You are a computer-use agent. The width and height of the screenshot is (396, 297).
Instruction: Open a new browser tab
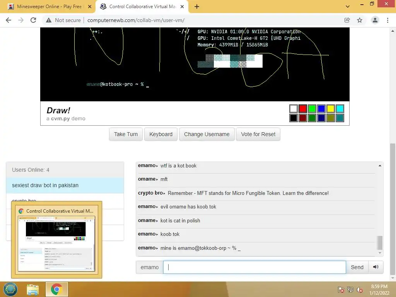coord(197,7)
